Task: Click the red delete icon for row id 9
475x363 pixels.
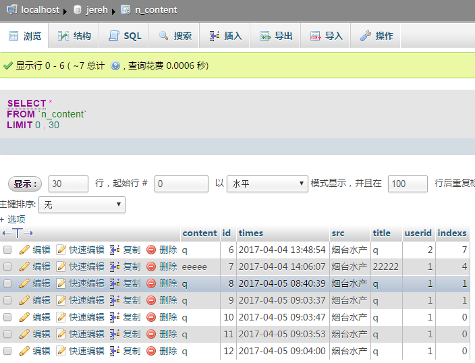Action: [x=151, y=300]
